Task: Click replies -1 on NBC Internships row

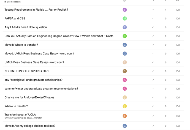Action: tap(153, 71)
